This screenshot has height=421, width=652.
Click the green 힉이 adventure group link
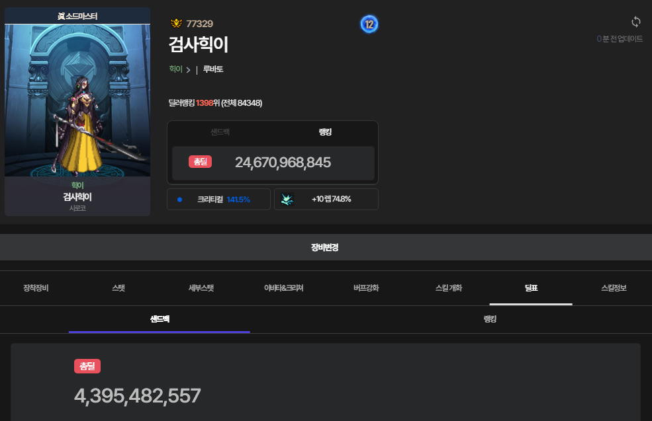175,69
